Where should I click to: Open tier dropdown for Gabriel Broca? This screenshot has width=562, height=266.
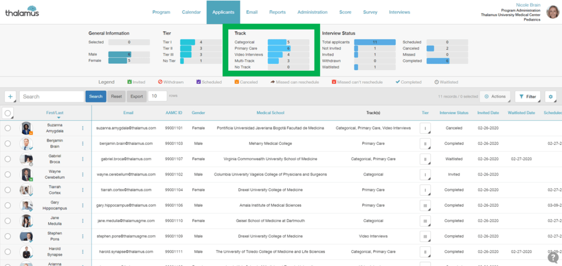click(425, 159)
